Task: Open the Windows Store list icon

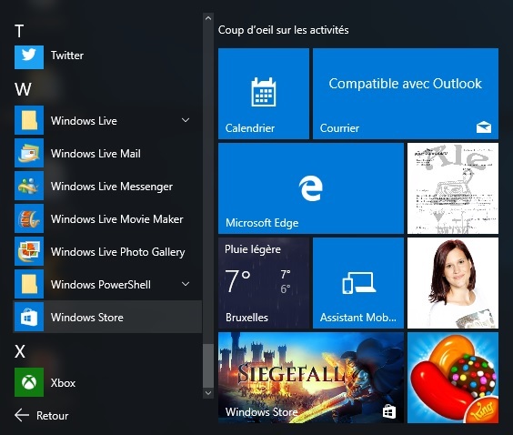Action: pos(29,317)
